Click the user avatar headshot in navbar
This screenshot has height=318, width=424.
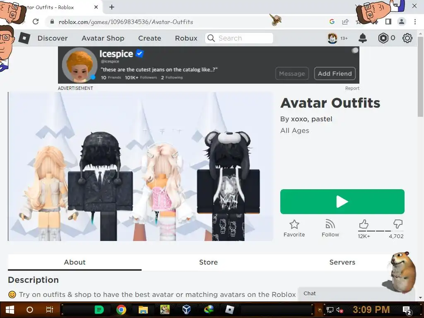(332, 38)
